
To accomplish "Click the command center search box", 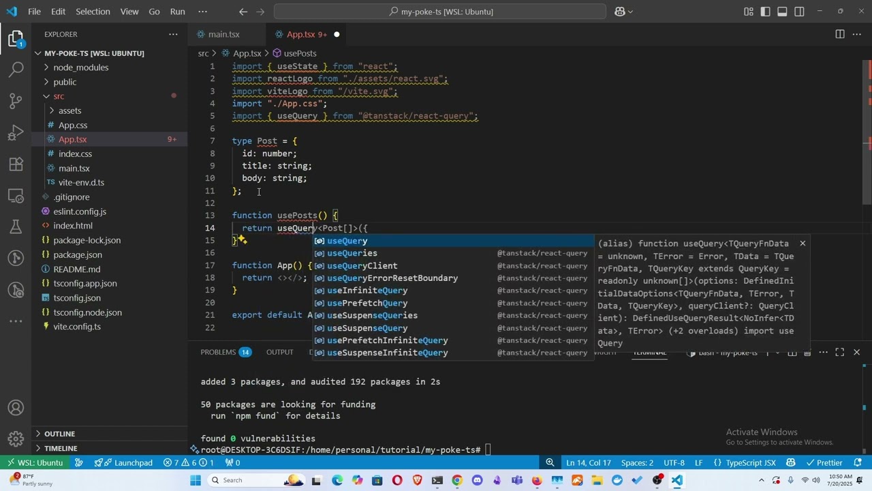I will (x=440, y=12).
